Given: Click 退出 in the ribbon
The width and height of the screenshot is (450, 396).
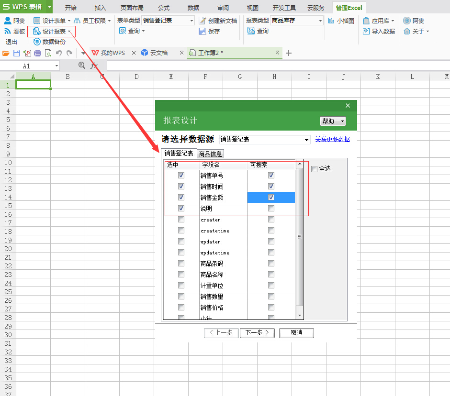Looking at the screenshot, I should [x=11, y=42].
